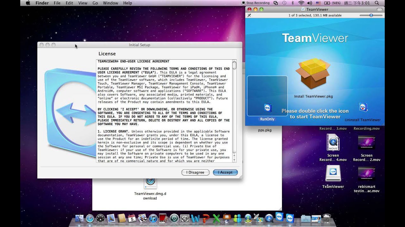Open iCal from the Dock

pyautogui.click(x=132, y=218)
